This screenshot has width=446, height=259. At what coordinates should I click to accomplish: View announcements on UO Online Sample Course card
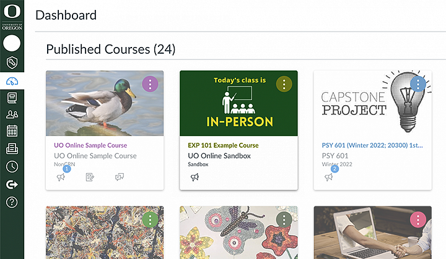pos(61,177)
